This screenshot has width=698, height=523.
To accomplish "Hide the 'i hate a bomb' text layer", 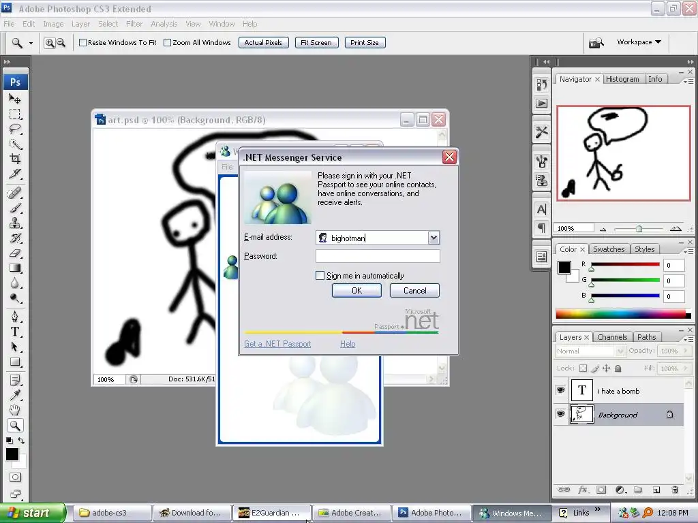I will tap(561, 390).
